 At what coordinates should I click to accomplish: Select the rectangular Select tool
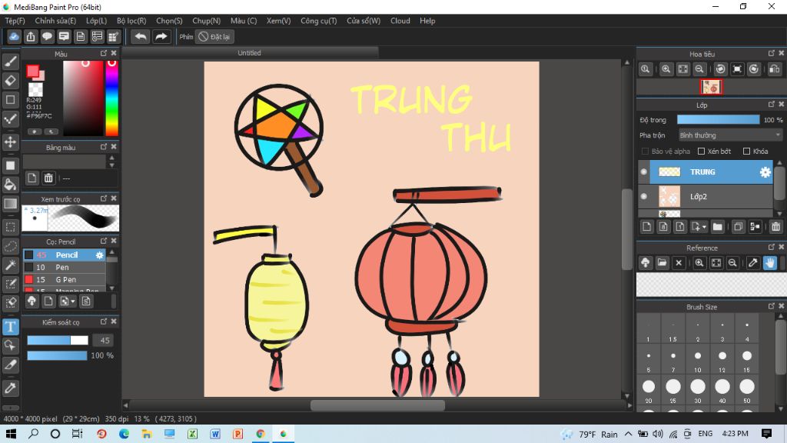(x=11, y=227)
